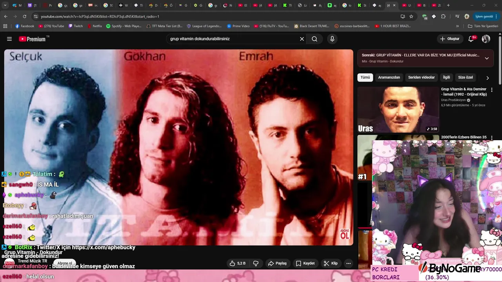Image resolution: width=502 pixels, height=282 pixels.
Task: Open the (516) FluTV YouTube bookmark
Action: pyautogui.click(x=272, y=26)
